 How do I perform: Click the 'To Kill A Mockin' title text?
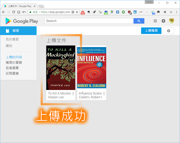pos(59,93)
